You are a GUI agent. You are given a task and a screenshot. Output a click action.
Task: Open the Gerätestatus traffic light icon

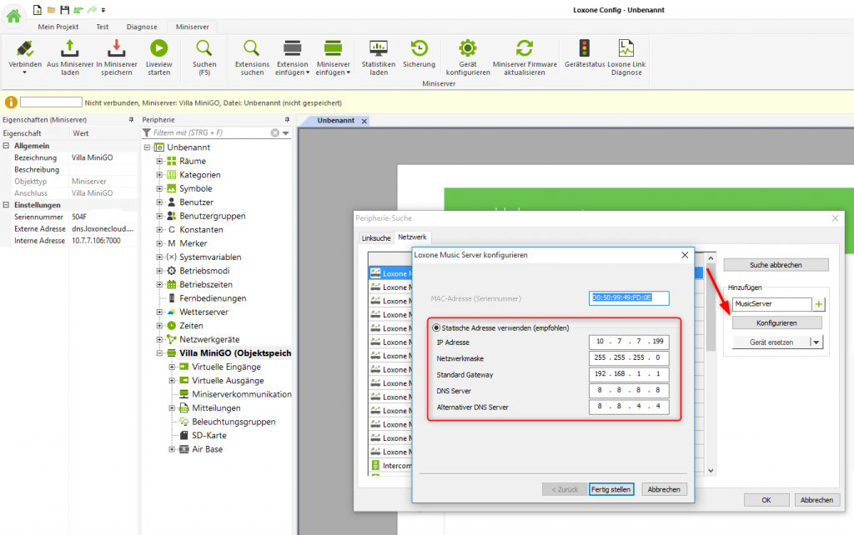point(584,49)
